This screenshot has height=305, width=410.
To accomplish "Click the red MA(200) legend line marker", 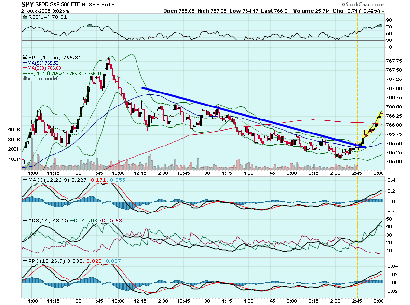I will (x=25, y=68).
